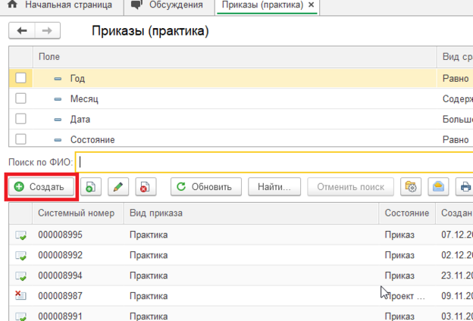Screen dimensions: 473x321
Task: Tick the Дата filter checkbox
Action: [x=21, y=119]
